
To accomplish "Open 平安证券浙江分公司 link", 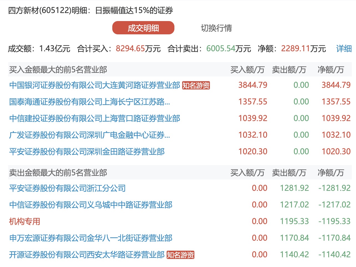I will pyautogui.click(x=67, y=188).
